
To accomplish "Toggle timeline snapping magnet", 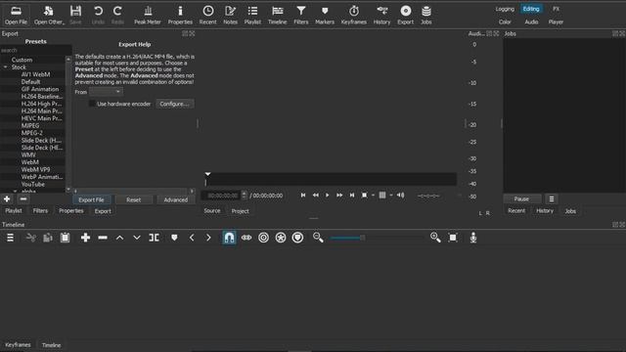I will pos(229,238).
